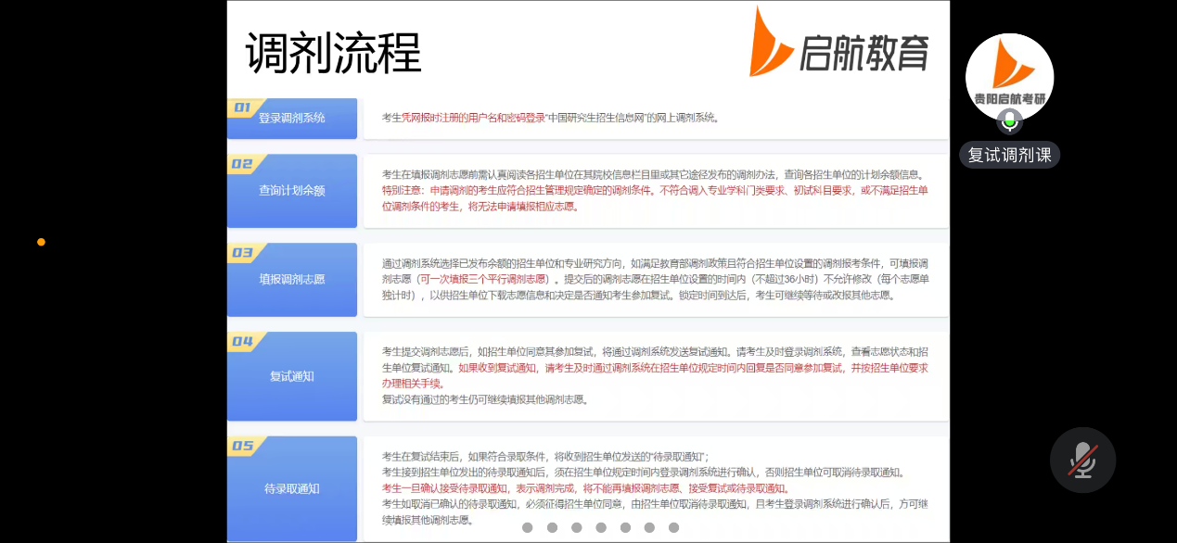This screenshot has width=1177, height=543.
Task: Open step 02 查询计划余额
Action: [x=292, y=190]
